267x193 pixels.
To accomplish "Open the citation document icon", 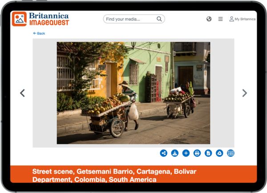I will 208,153.
